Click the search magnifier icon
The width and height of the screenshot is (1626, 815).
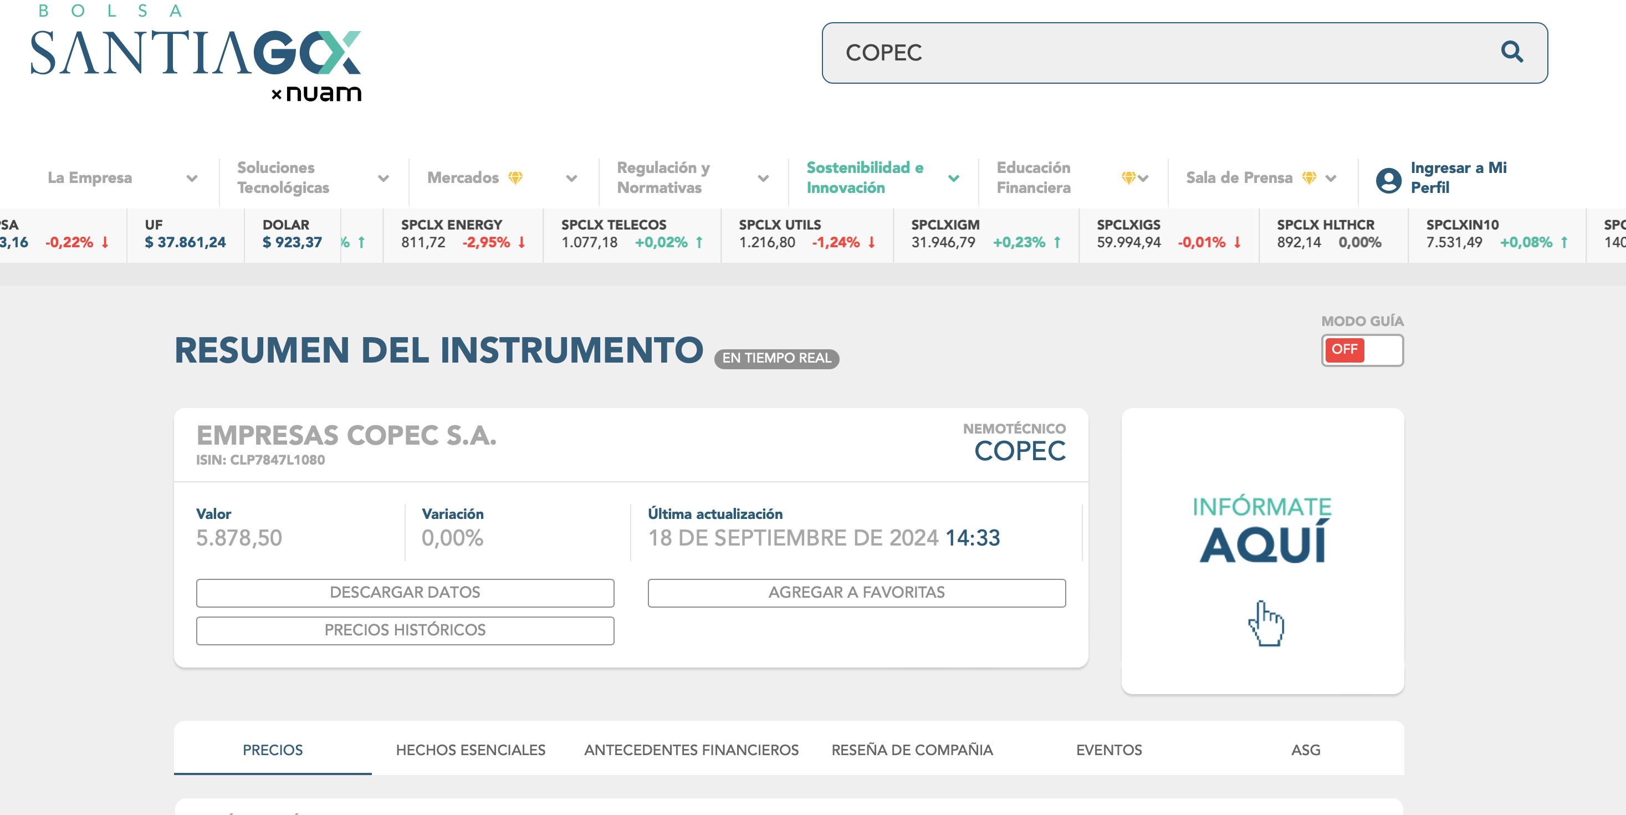click(1512, 52)
